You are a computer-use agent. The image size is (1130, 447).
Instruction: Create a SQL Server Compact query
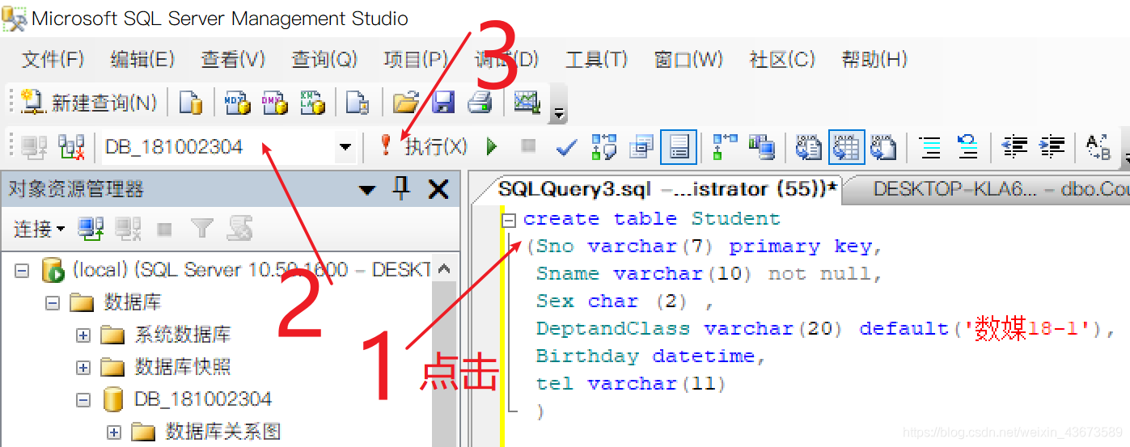click(x=358, y=103)
